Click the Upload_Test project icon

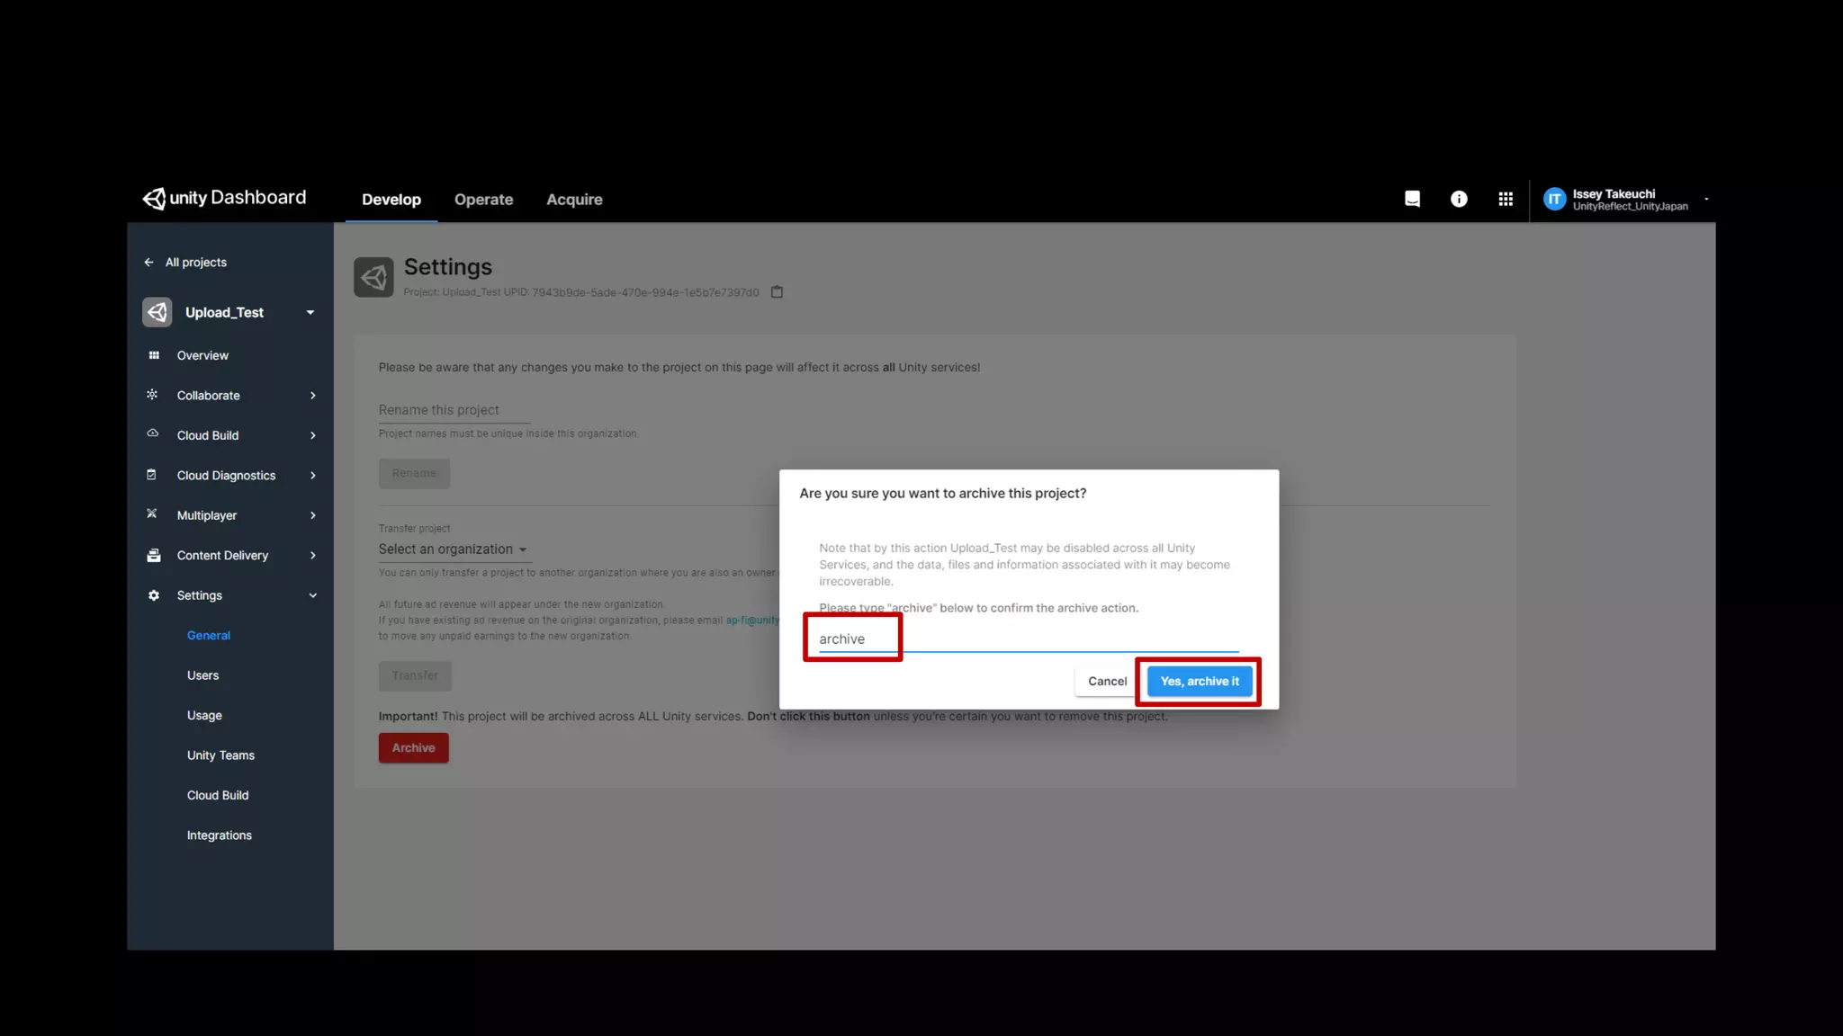[x=157, y=312]
